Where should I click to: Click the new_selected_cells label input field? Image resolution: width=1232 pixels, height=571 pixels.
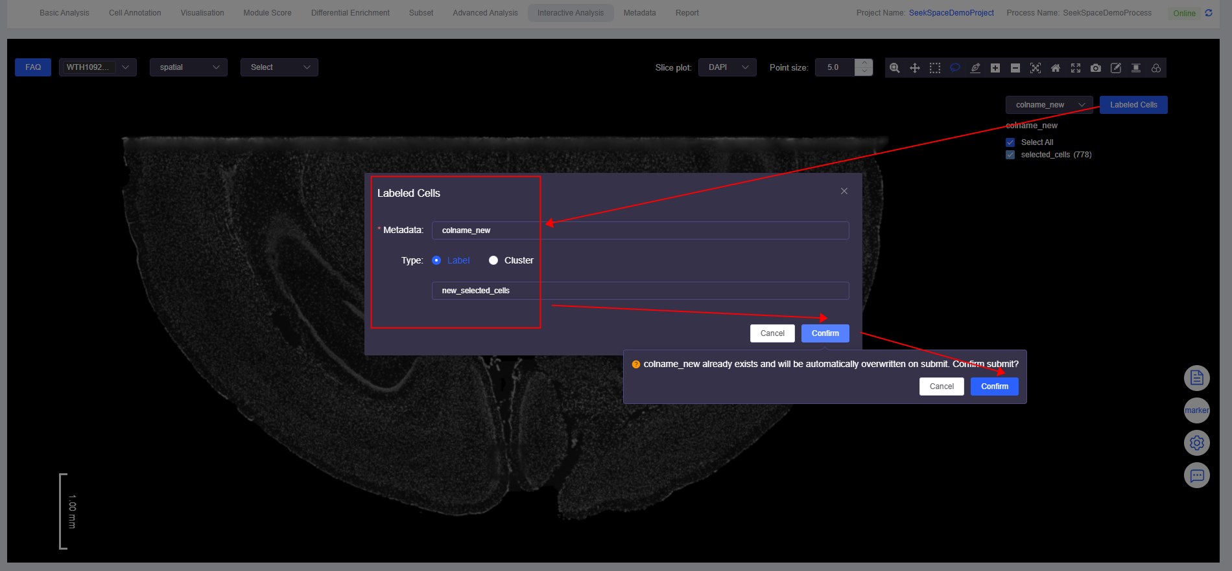[640, 291]
